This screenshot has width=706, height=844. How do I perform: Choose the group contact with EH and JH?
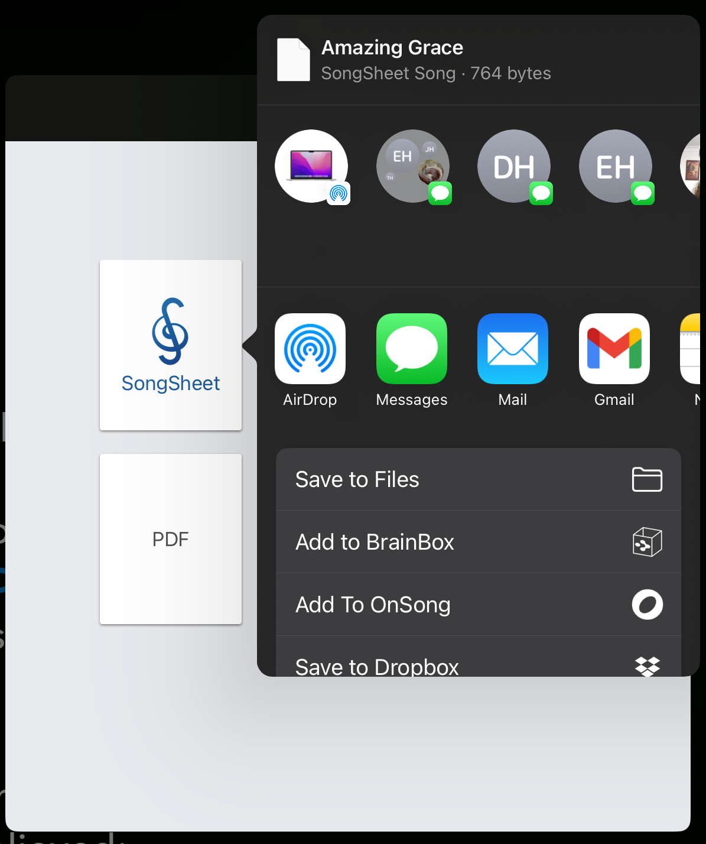tap(413, 166)
